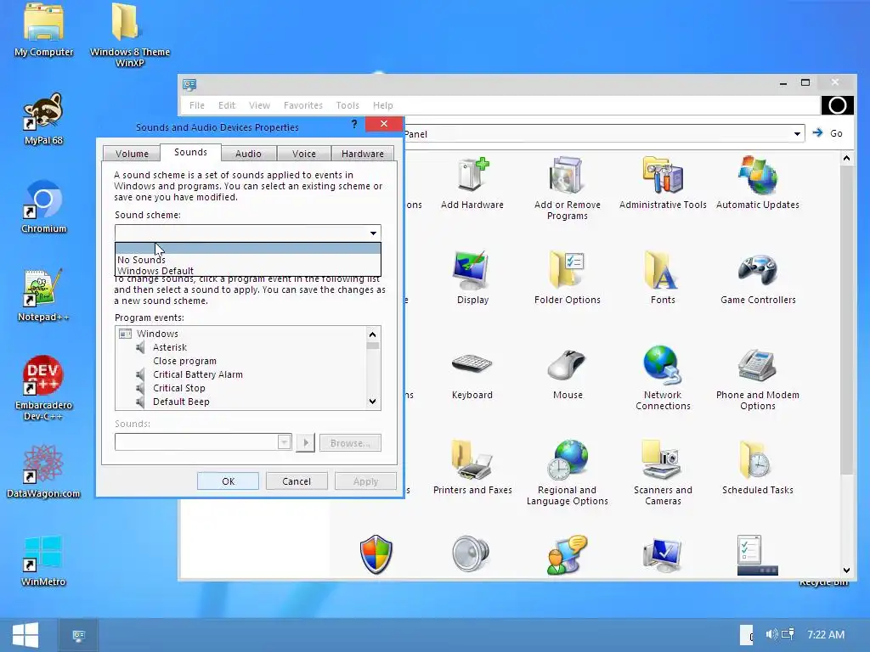
Task: Select Windows 8 Theme WinXP folder
Action: 130,36
